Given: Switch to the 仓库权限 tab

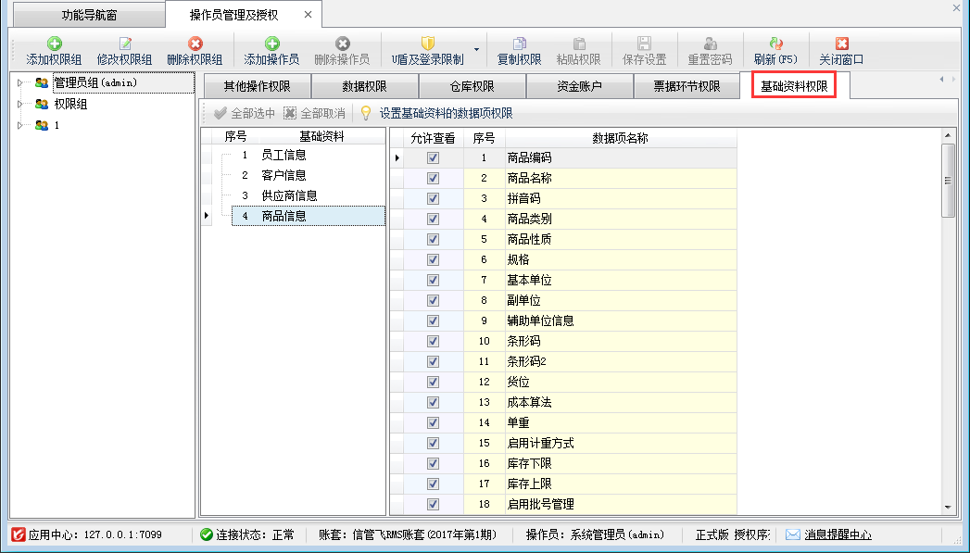Looking at the screenshot, I should click(x=472, y=87).
